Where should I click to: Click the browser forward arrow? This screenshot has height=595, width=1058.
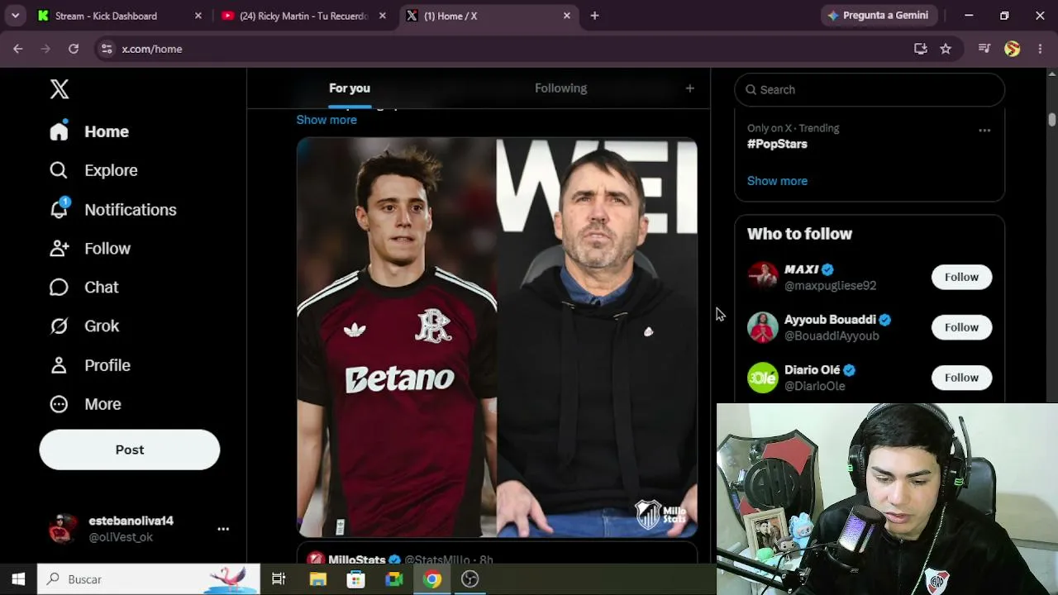pyautogui.click(x=45, y=49)
